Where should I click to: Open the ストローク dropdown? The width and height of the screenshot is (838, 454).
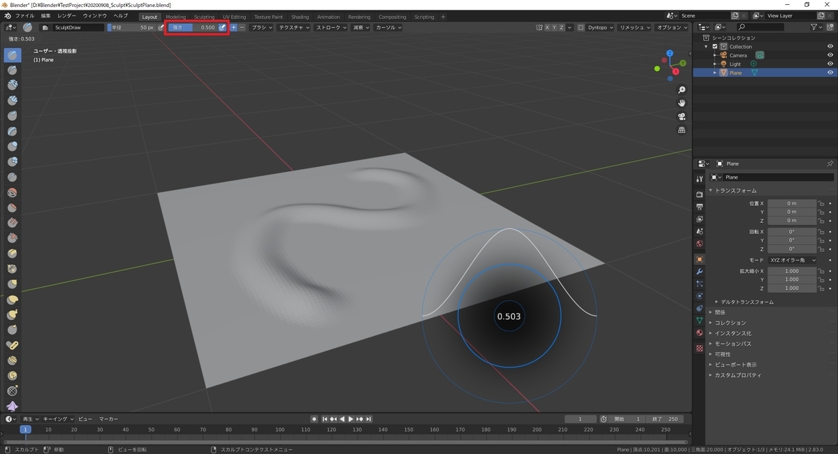click(x=331, y=27)
